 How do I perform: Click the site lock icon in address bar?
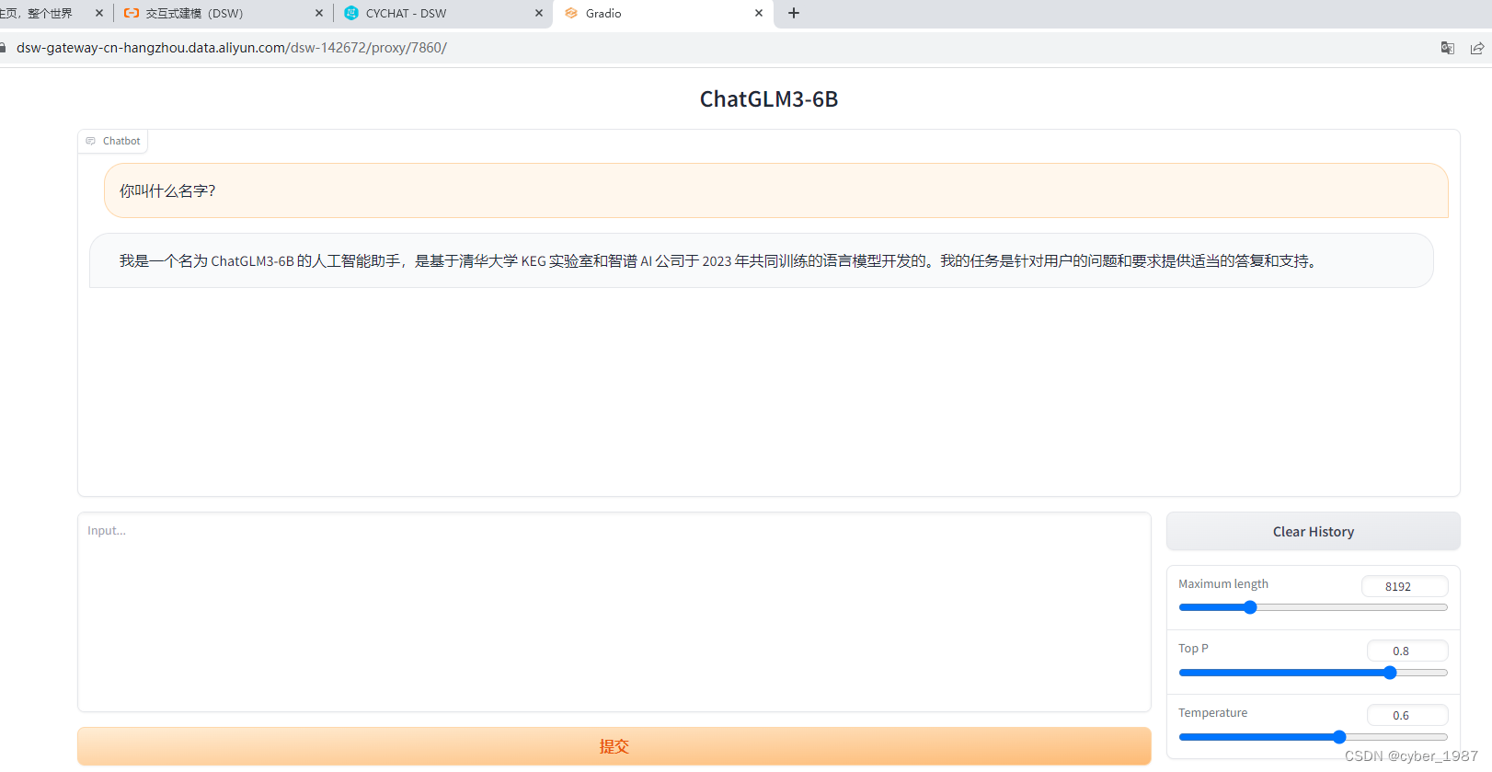[x=3, y=48]
